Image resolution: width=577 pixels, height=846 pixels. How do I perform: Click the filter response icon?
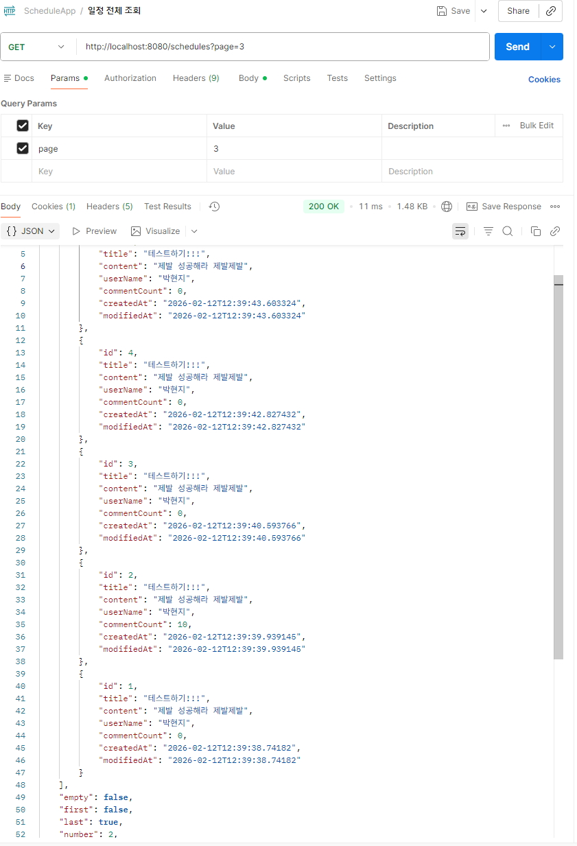488,231
